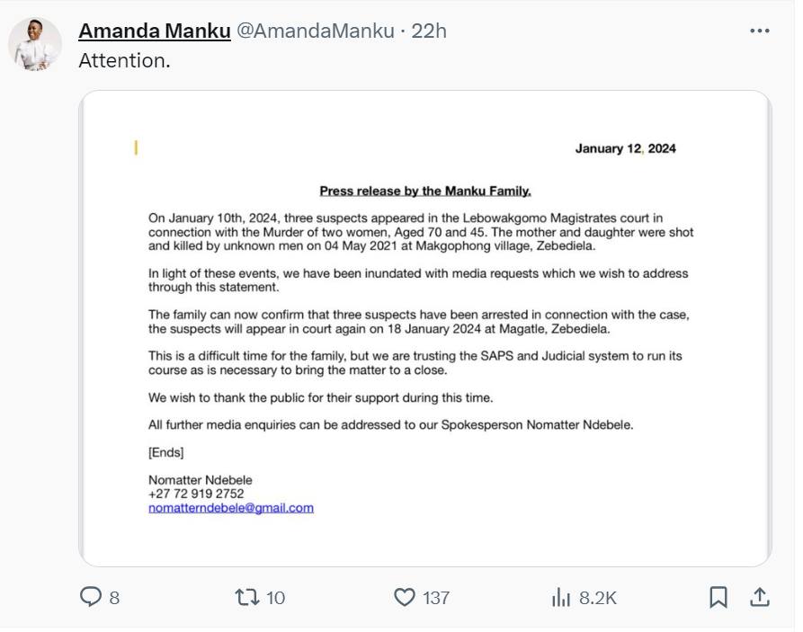Click the nomatterndebele@gmail.com email in the image
The width and height of the screenshot is (803, 632).
click(x=231, y=508)
